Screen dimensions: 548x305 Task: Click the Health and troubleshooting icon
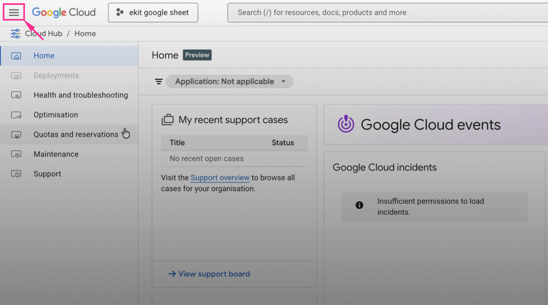pyautogui.click(x=16, y=95)
